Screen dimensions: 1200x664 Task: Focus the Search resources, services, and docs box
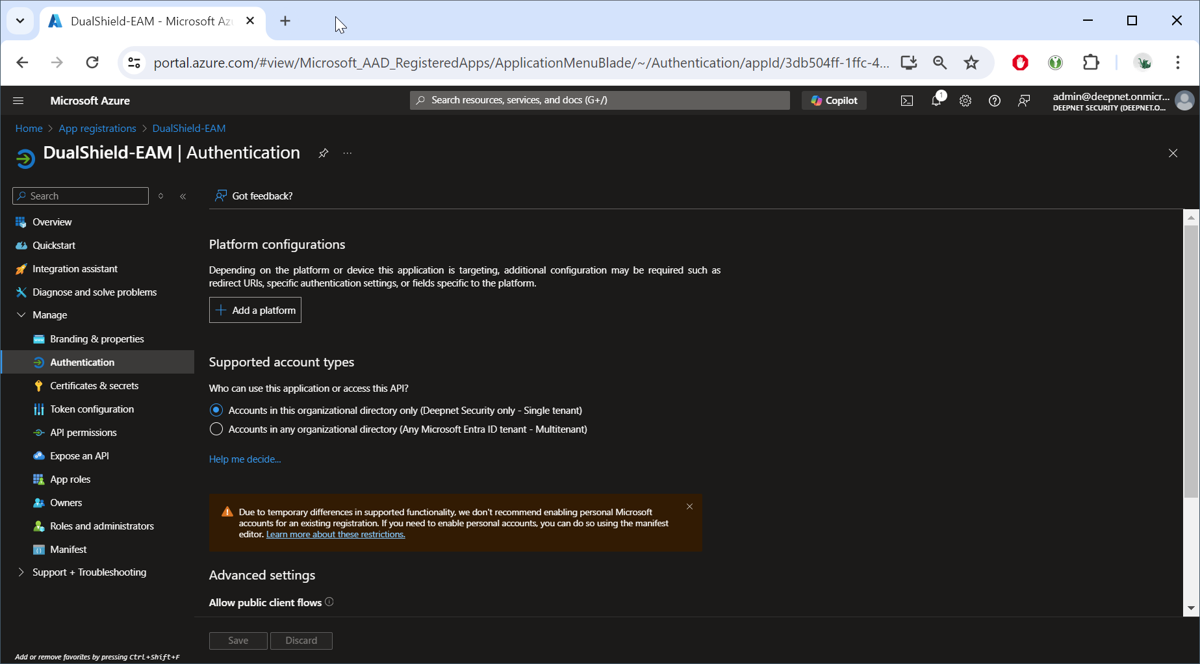pos(600,100)
